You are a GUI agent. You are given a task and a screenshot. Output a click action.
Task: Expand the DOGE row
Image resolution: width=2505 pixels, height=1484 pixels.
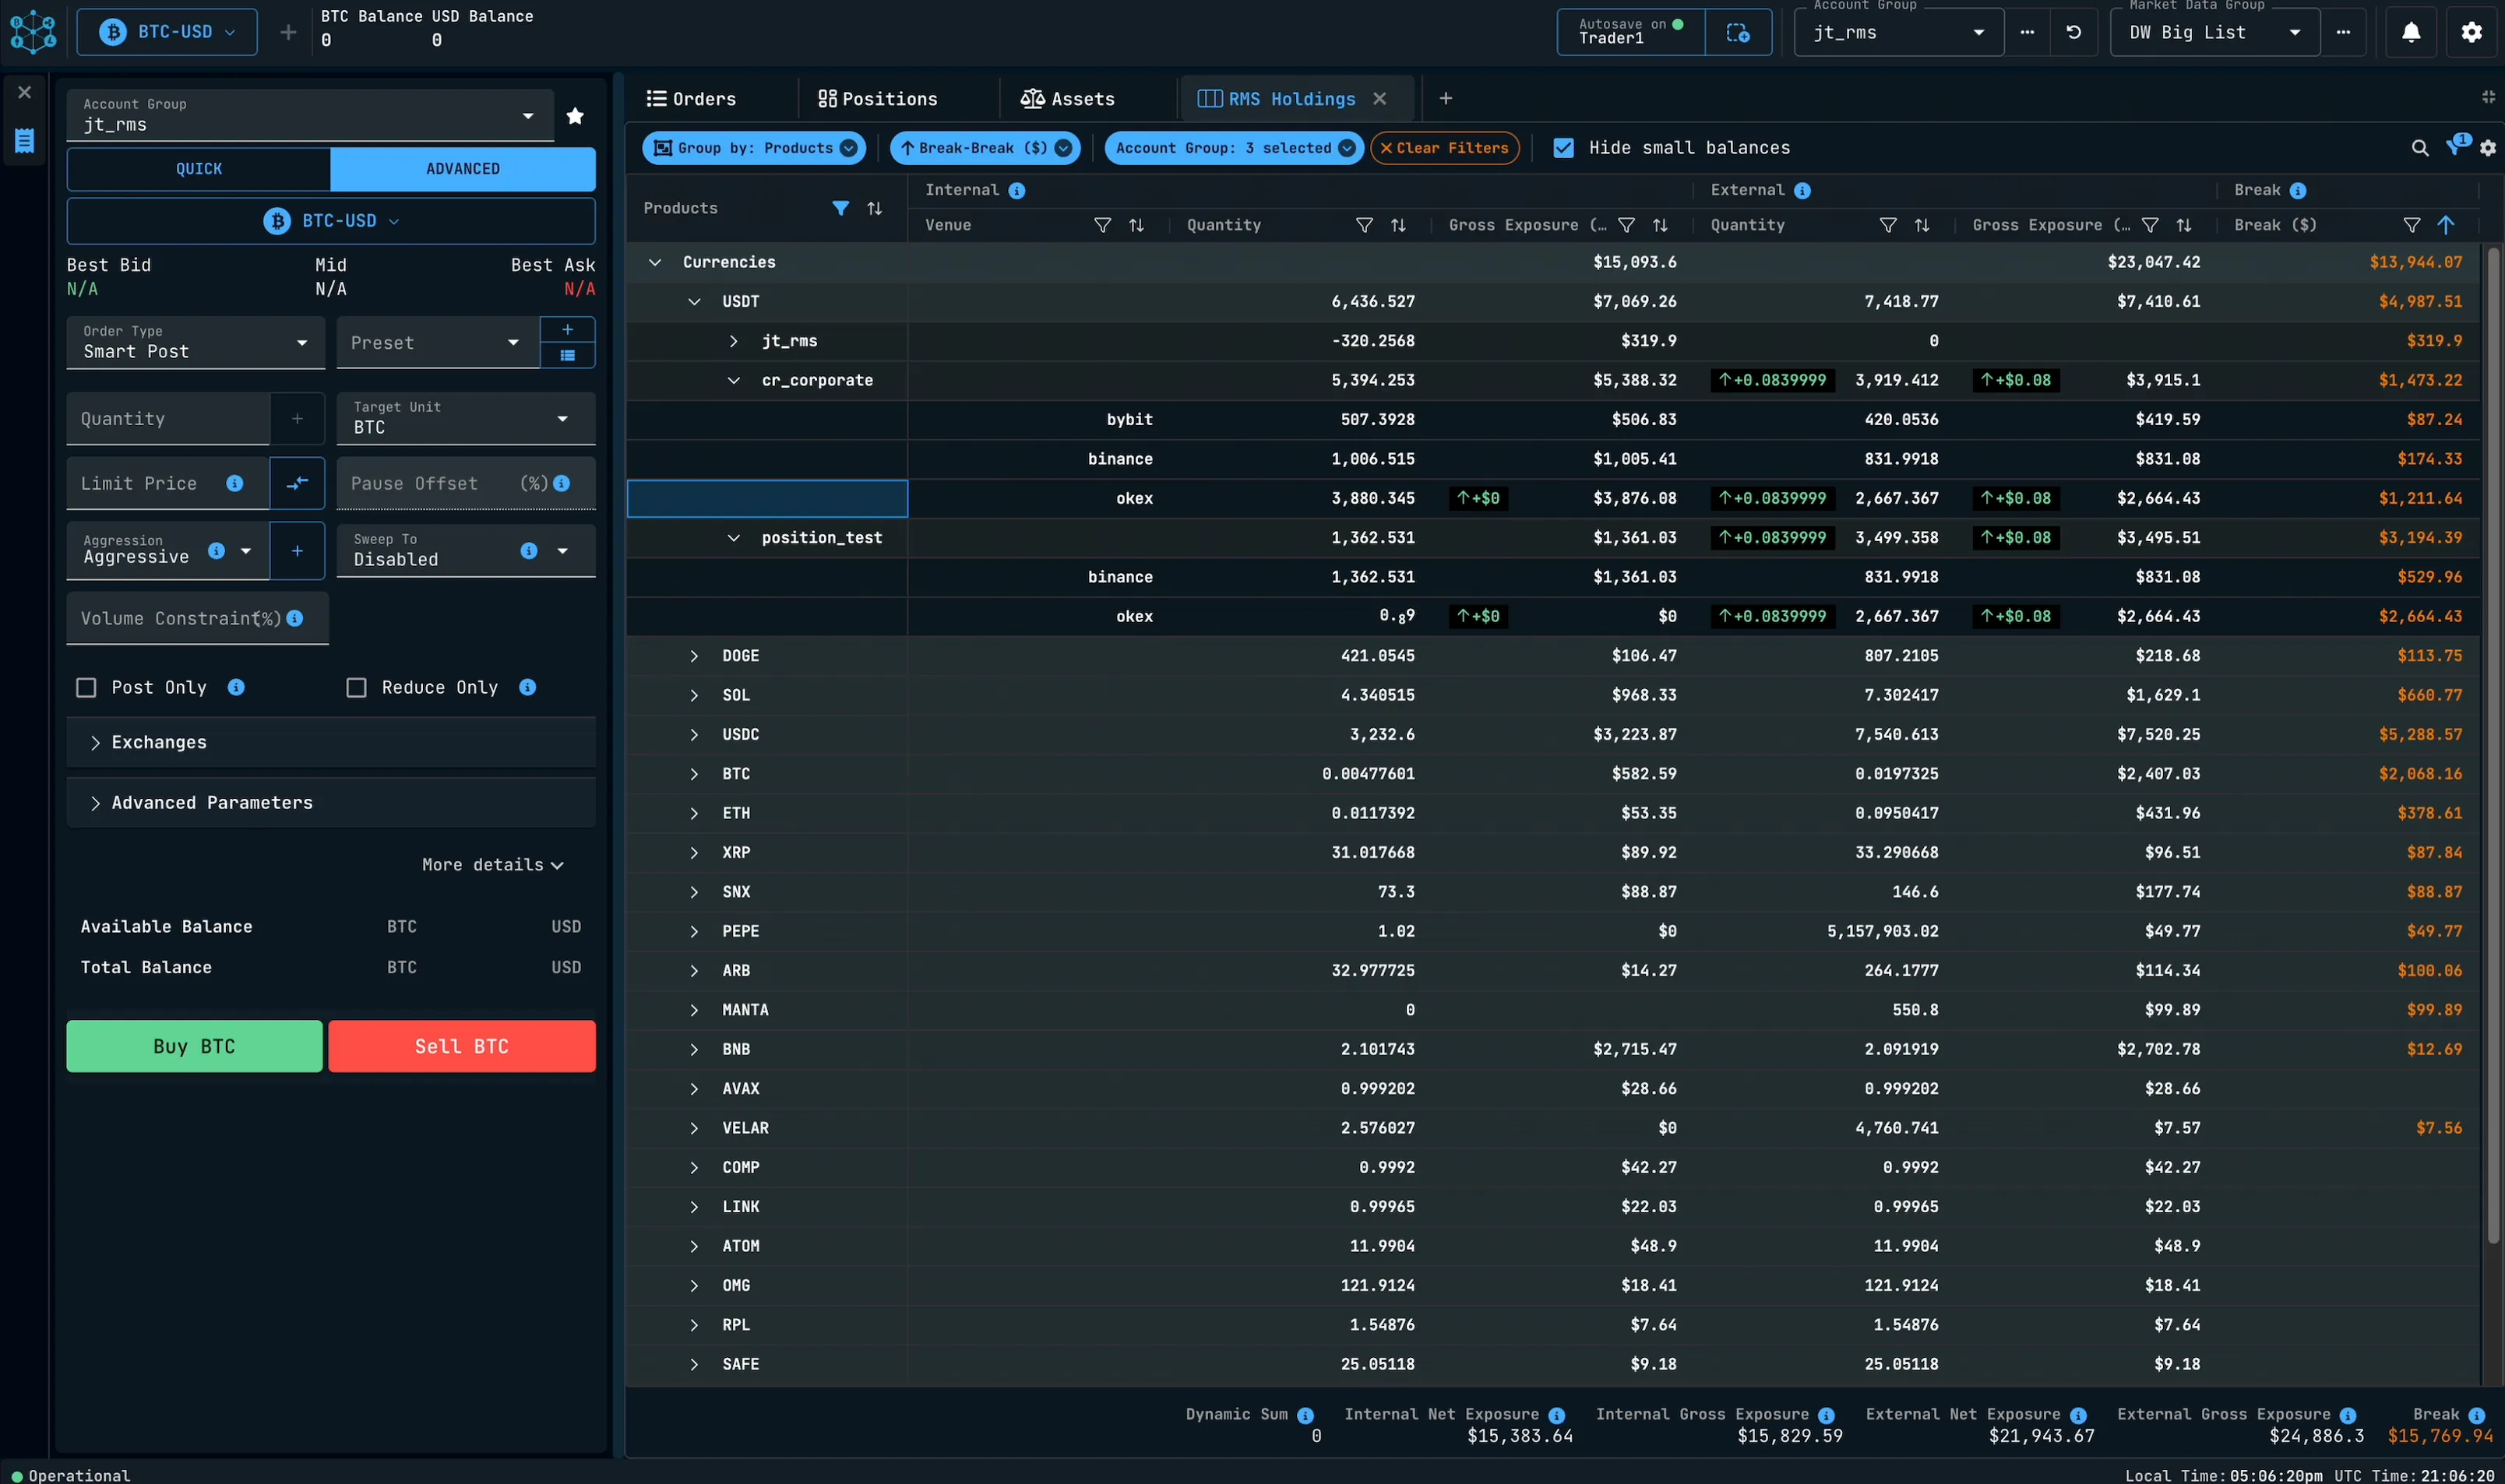(693, 656)
